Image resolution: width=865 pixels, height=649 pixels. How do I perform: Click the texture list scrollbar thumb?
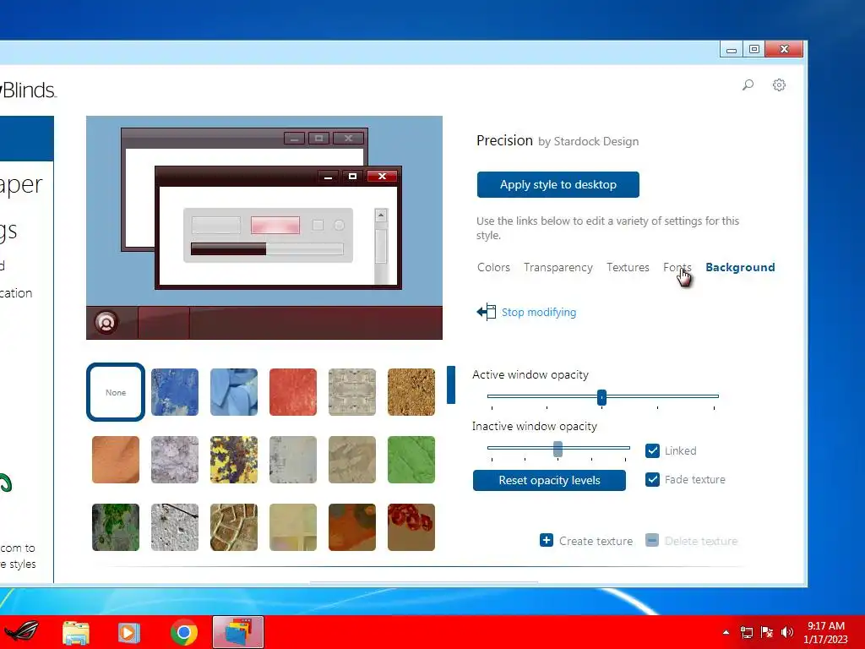coord(451,384)
